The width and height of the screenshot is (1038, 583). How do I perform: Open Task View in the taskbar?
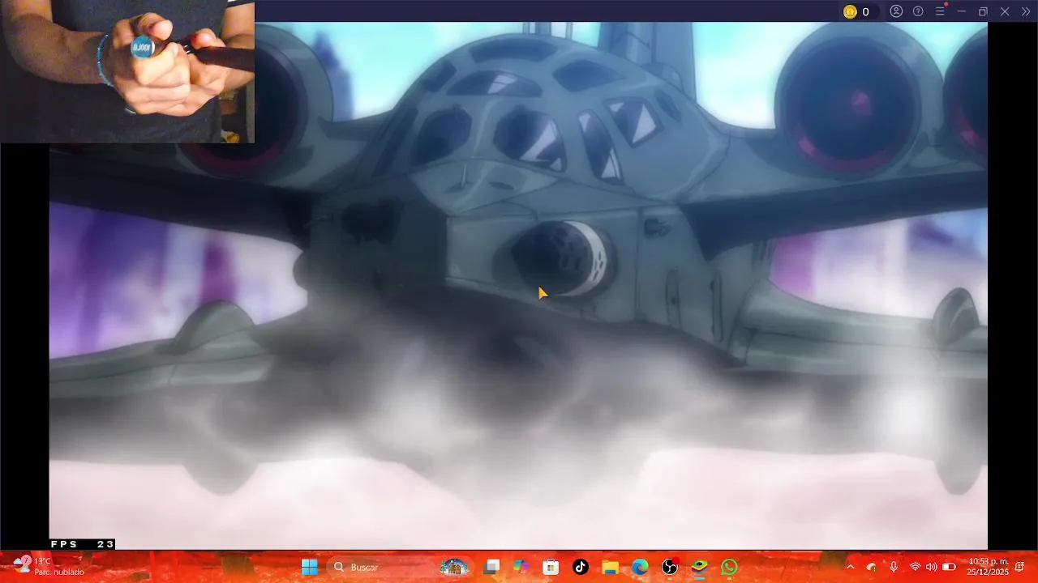click(491, 567)
